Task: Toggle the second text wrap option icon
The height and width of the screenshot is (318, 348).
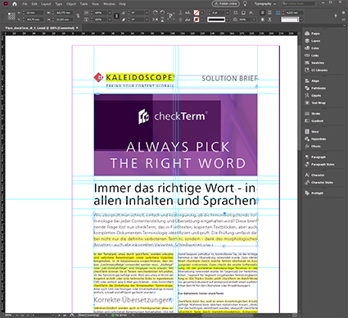Action: pyautogui.click(x=269, y=12)
